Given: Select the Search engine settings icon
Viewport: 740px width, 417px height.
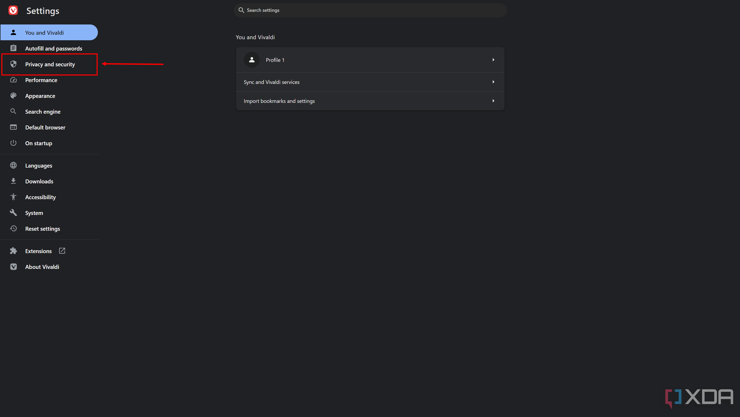Looking at the screenshot, I should tap(14, 111).
